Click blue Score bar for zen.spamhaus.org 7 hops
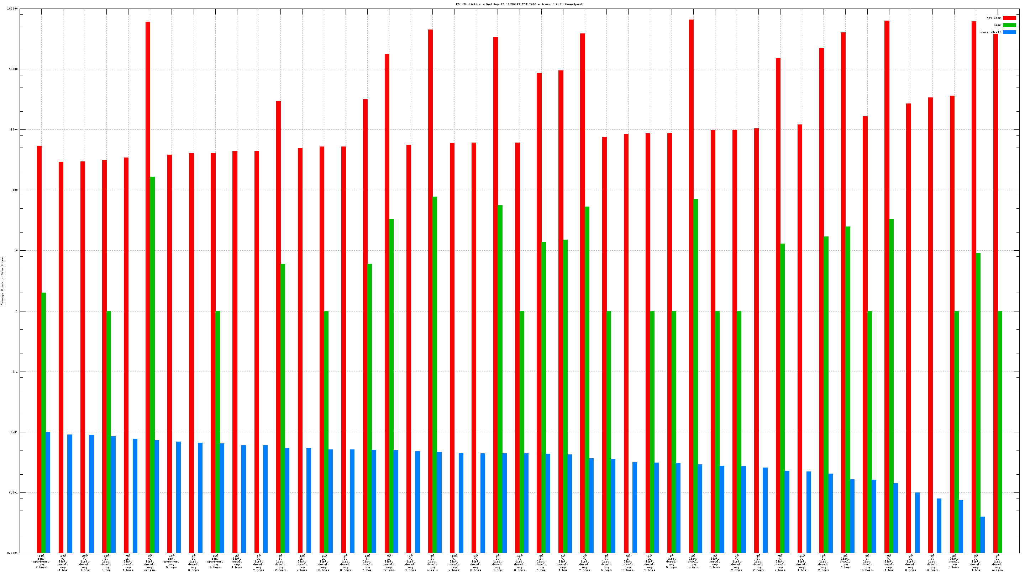Image resolution: width=1025 pixels, height=576 pixels. (x=48, y=492)
